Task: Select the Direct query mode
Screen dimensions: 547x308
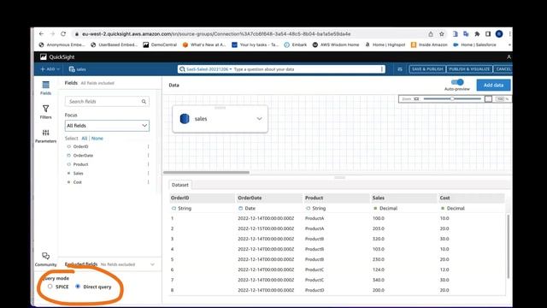Action: click(x=78, y=287)
